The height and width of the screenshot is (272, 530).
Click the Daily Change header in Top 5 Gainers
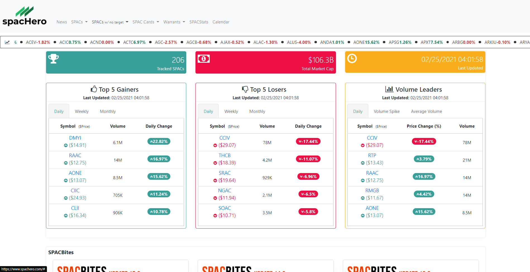click(159, 126)
